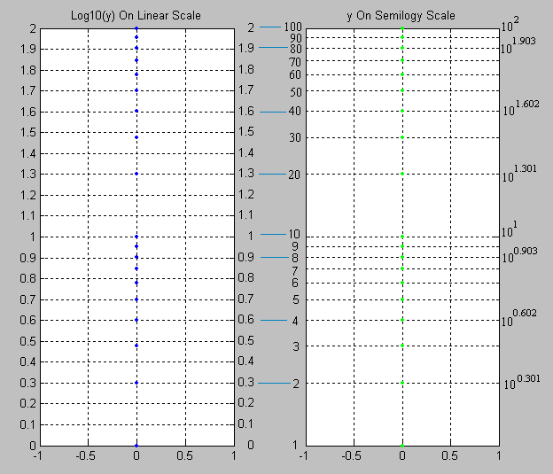Click the green data point at 3

tap(402, 346)
